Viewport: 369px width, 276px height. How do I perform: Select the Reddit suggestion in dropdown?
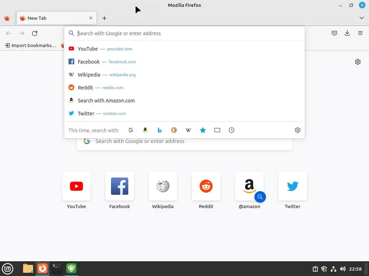coord(184,88)
